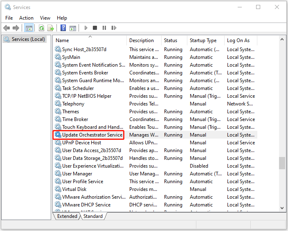Select the Update Orchestrator Service name
This screenshot has width=288, height=231.
(x=92, y=135)
